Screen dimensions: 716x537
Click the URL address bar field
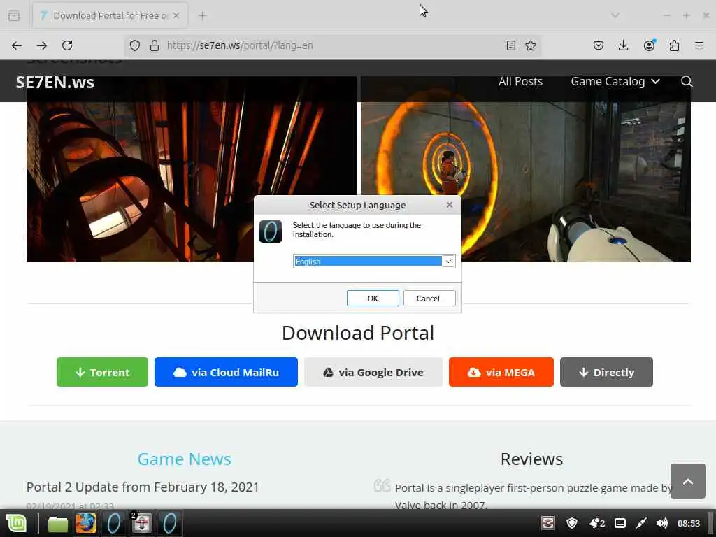333,45
